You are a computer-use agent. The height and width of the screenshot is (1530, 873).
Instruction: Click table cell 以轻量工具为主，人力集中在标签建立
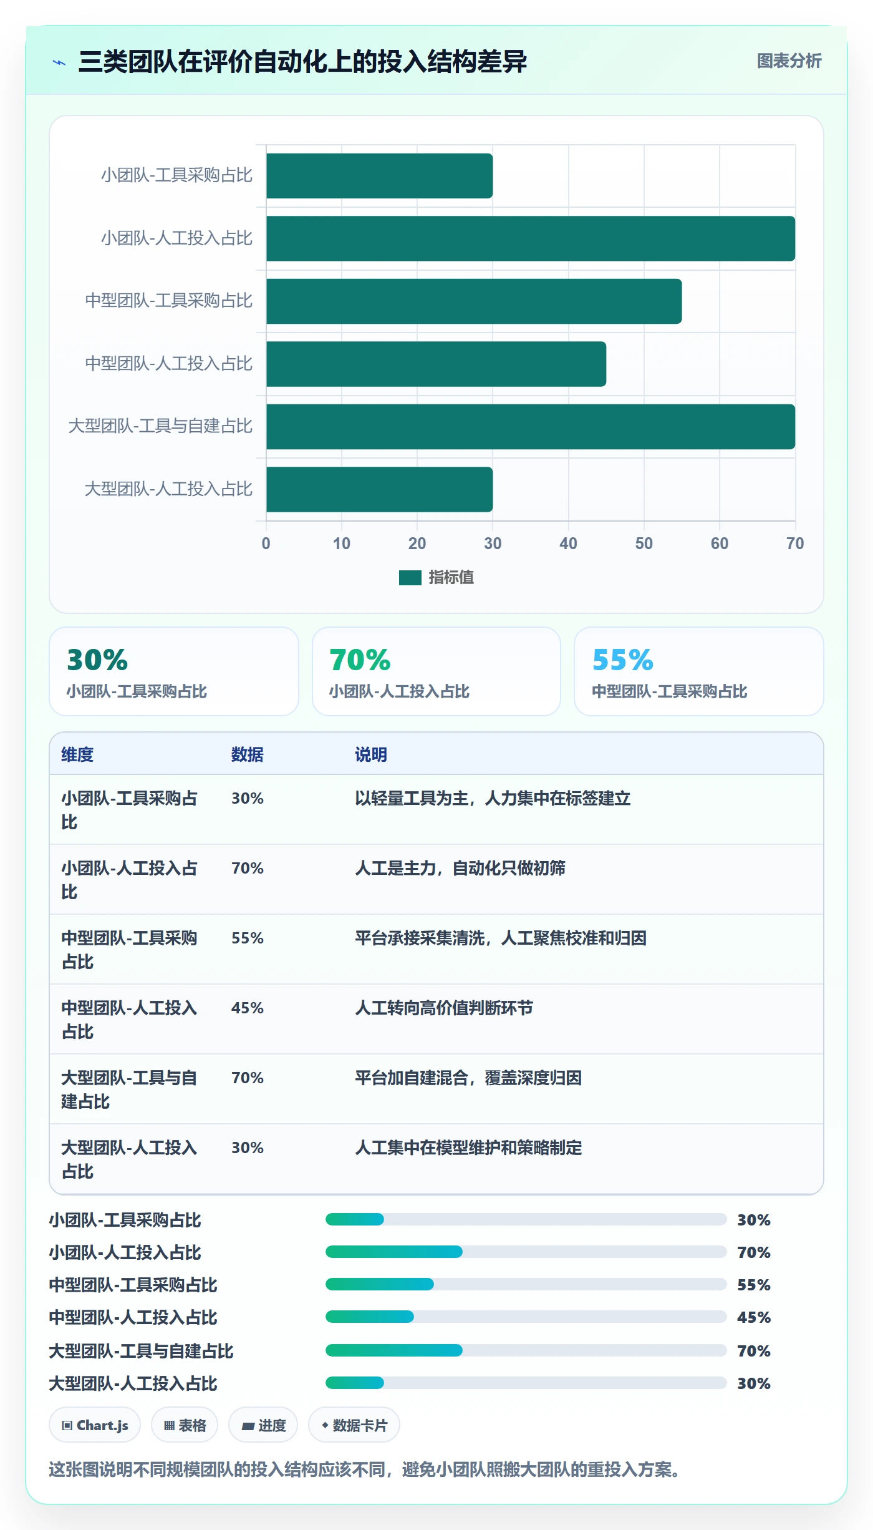coord(493,798)
